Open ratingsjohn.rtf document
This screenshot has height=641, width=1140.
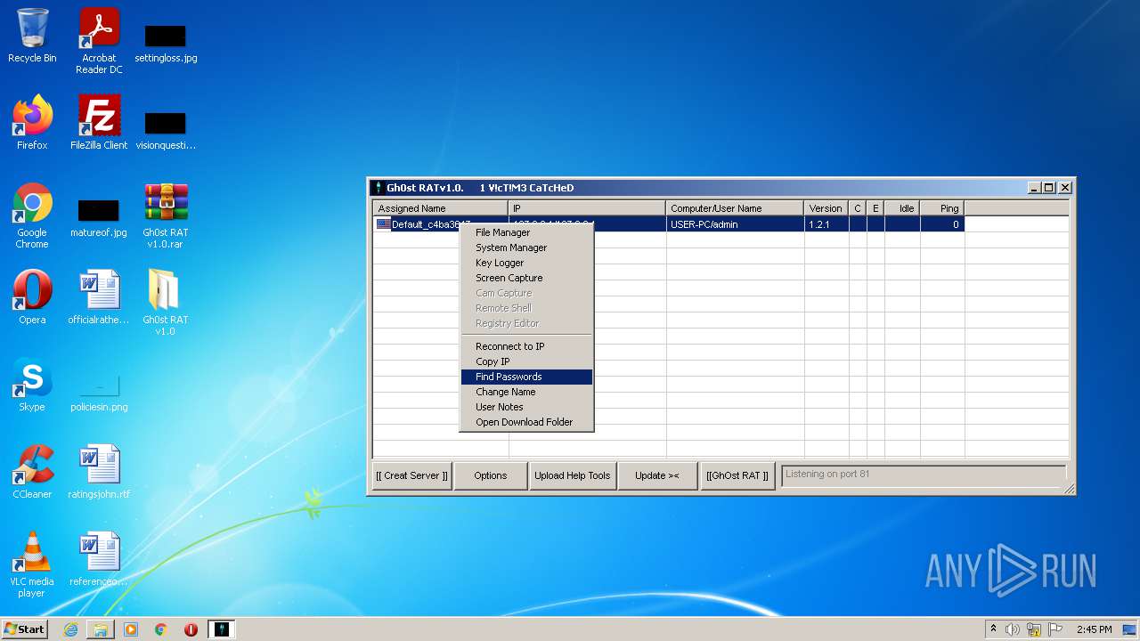tap(99, 472)
